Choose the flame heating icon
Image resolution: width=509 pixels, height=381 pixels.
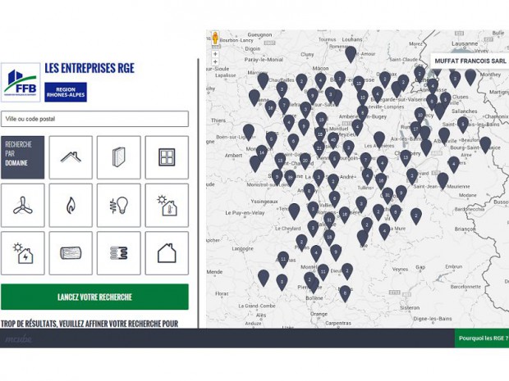(x=71, y=205)
